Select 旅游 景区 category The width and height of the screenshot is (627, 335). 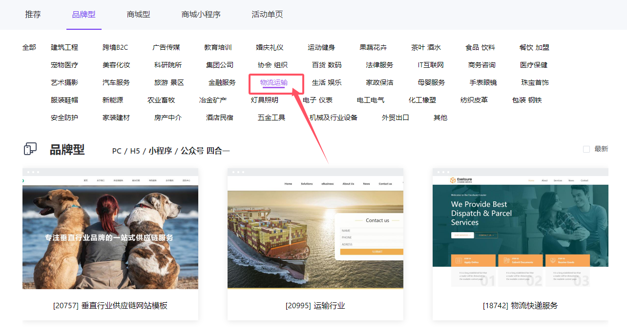click(x=169, y=82)
